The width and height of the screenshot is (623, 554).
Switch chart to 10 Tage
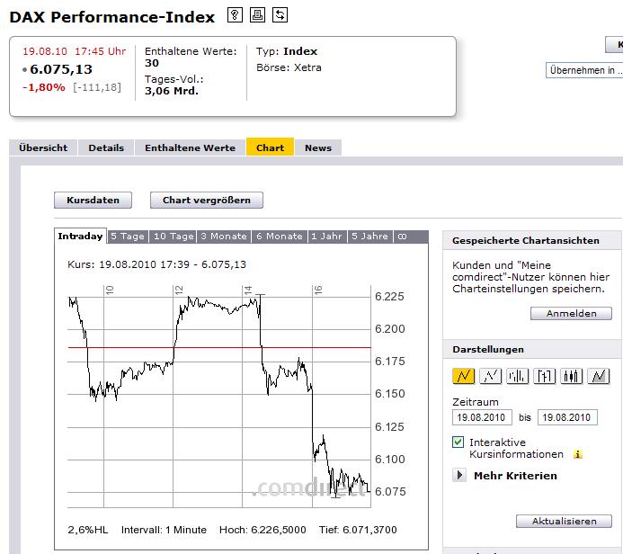coord(174,237)
